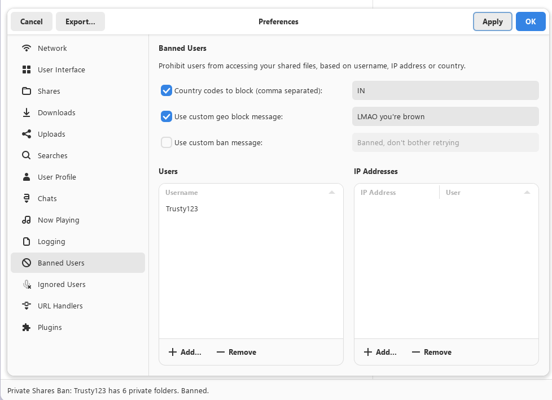Click the Uploads share icon
This screenshot has height=400, width=552.
(27, 134)
